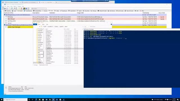Viewport: 180px width, 101px height.
Task: Click the Explorer address bar refresh icon
Action: point(85,27)
